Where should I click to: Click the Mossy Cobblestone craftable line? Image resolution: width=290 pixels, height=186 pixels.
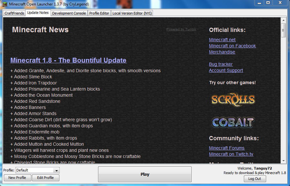point(75,156)
